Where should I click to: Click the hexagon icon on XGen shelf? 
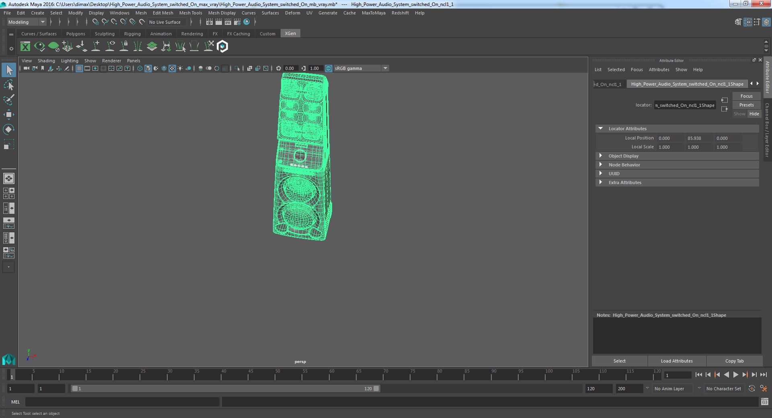click(x=222, y=47)
